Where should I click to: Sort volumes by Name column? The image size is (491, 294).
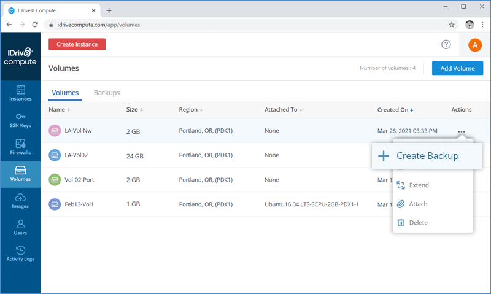coord(59,110)
